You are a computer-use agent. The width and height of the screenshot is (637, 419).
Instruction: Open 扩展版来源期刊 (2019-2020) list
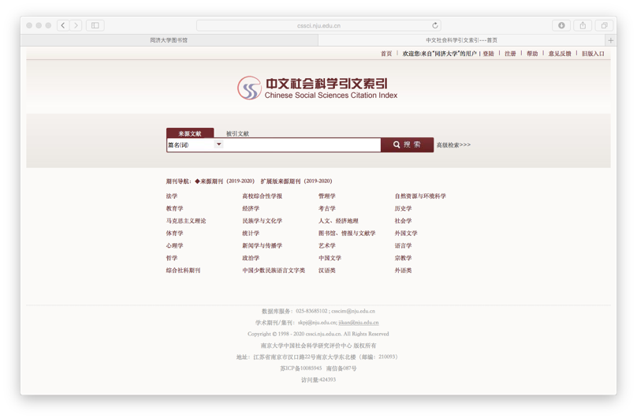pos(296,181)
